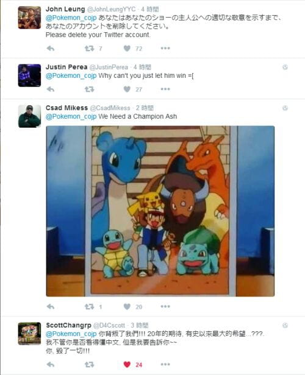
Task: Reply to ScottChangrp's tweet
Action: pyautogui.click(x=51, y=365)
